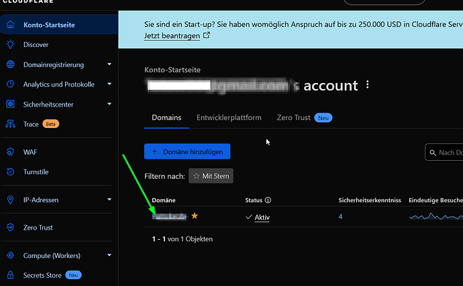
Task: Click the Domäne hinzufügen button
Action: (x=187, y=151)
